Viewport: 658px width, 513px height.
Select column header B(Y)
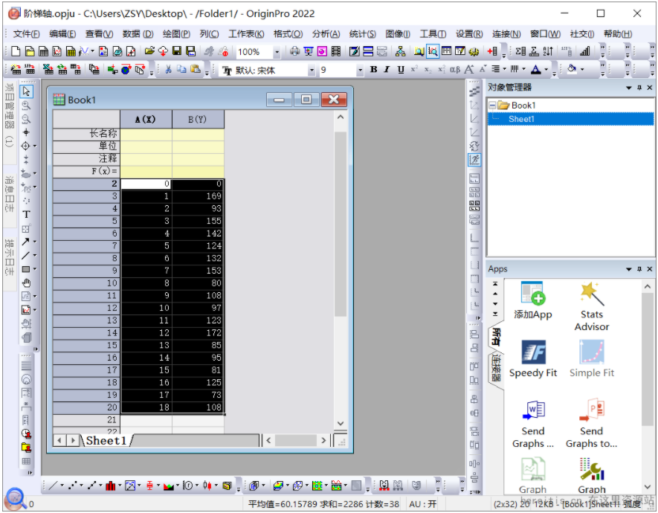click(198, 119)
